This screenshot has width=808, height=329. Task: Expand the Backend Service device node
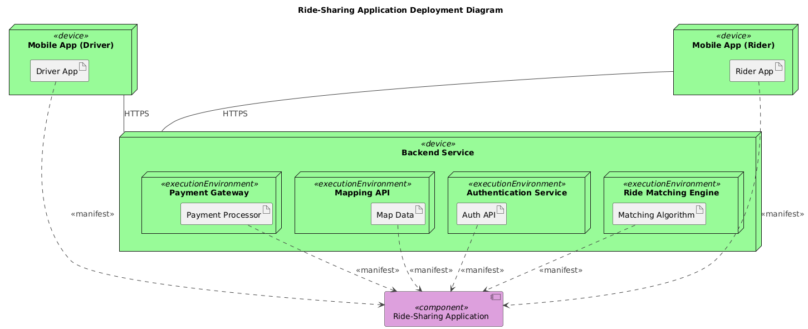438,152
